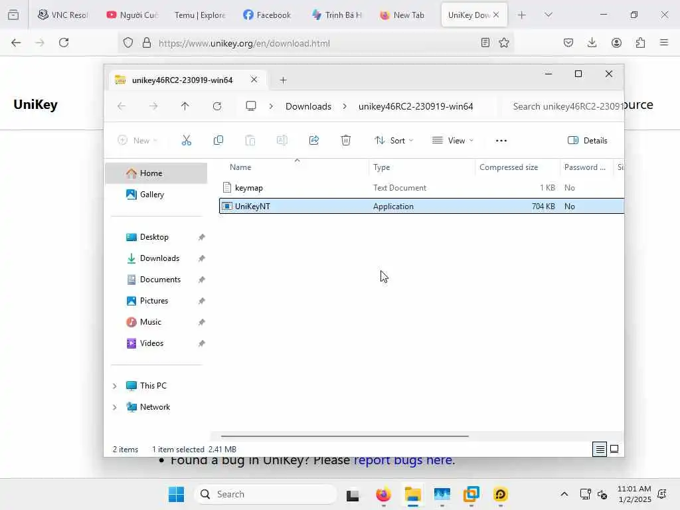
Task: Switch to New Tab browser tab
Action: 403,15
